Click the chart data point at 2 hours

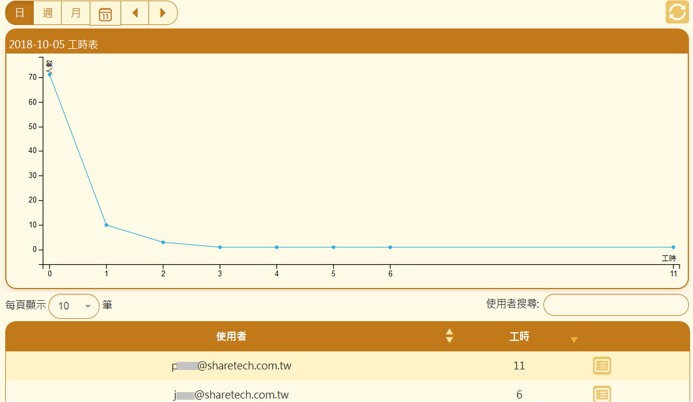point(163,243)
